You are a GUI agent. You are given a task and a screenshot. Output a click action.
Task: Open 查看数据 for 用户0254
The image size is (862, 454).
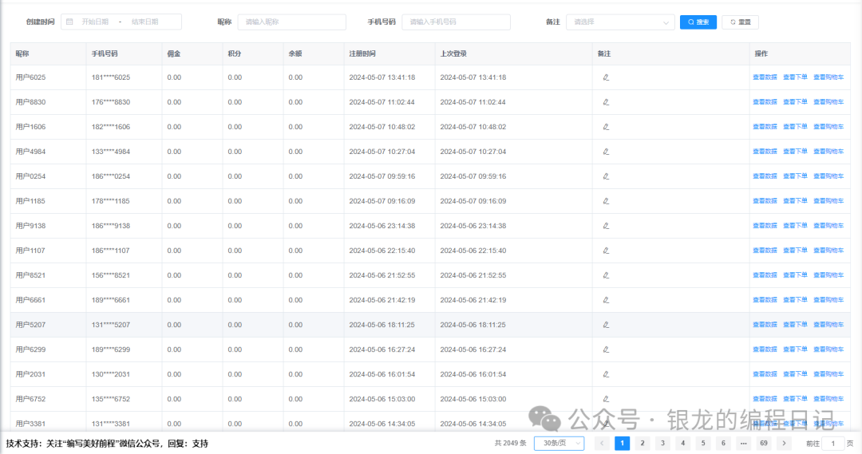click(x=765, y=176)
